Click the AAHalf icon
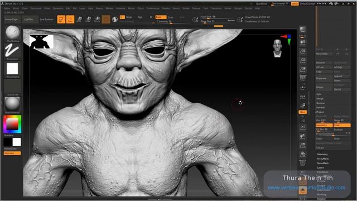The image size is (357, 201). [302, 69]
